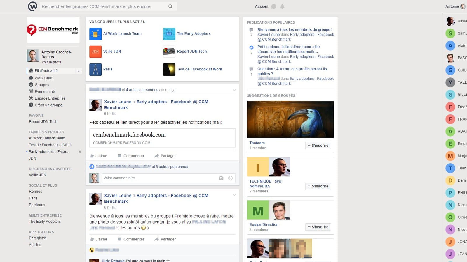Click the Facebook at Work logo icon

(32, 6)
